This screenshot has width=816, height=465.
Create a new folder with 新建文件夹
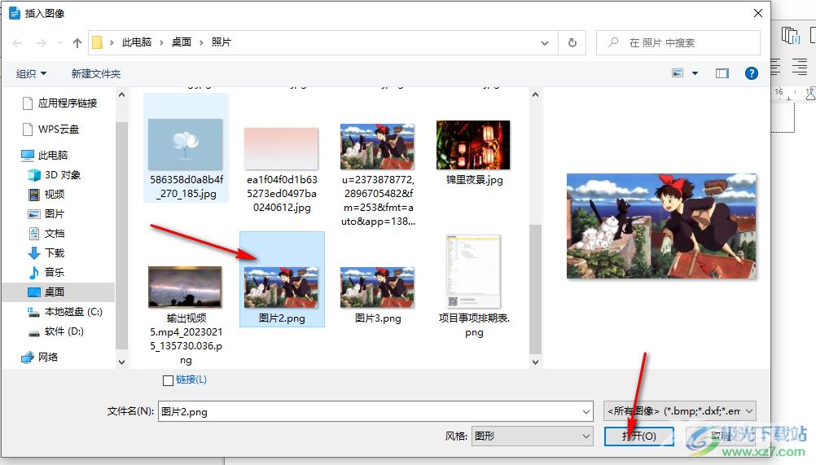click(x=96, y=74)
